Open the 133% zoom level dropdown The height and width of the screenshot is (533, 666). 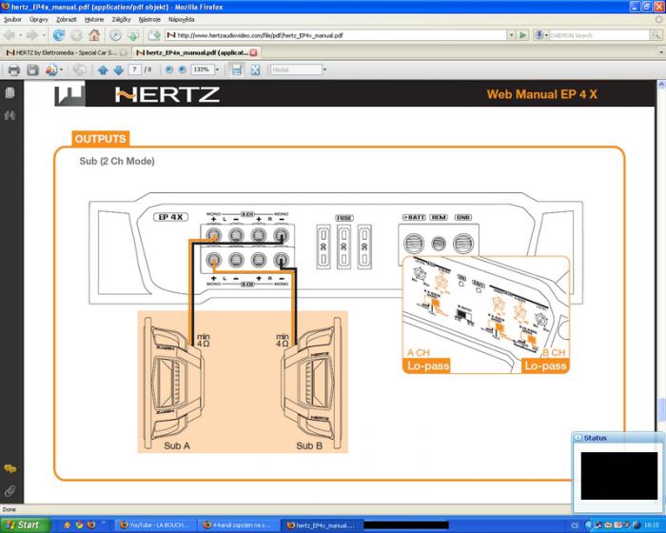(x=219, y=69)
